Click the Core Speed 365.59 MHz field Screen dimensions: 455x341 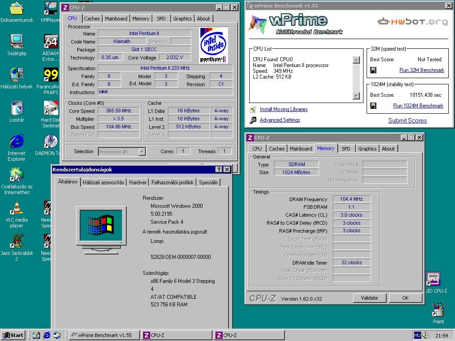[x=118, y=111]
